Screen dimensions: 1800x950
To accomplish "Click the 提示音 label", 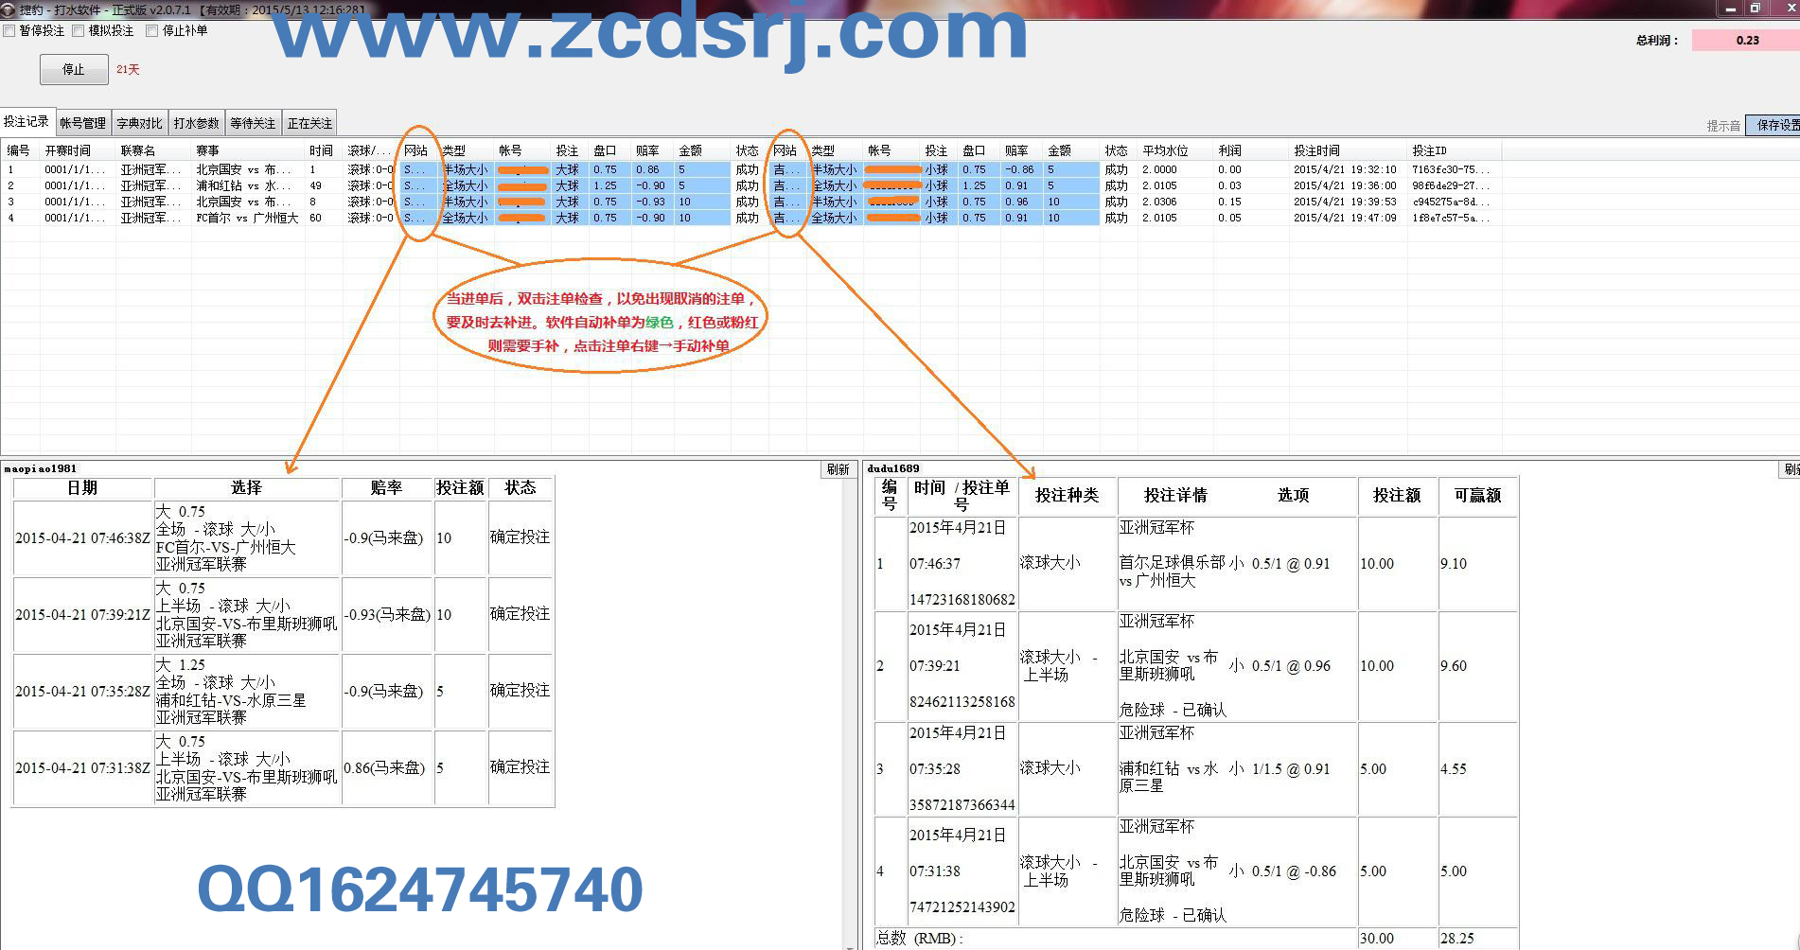I will coord(1722,126).
